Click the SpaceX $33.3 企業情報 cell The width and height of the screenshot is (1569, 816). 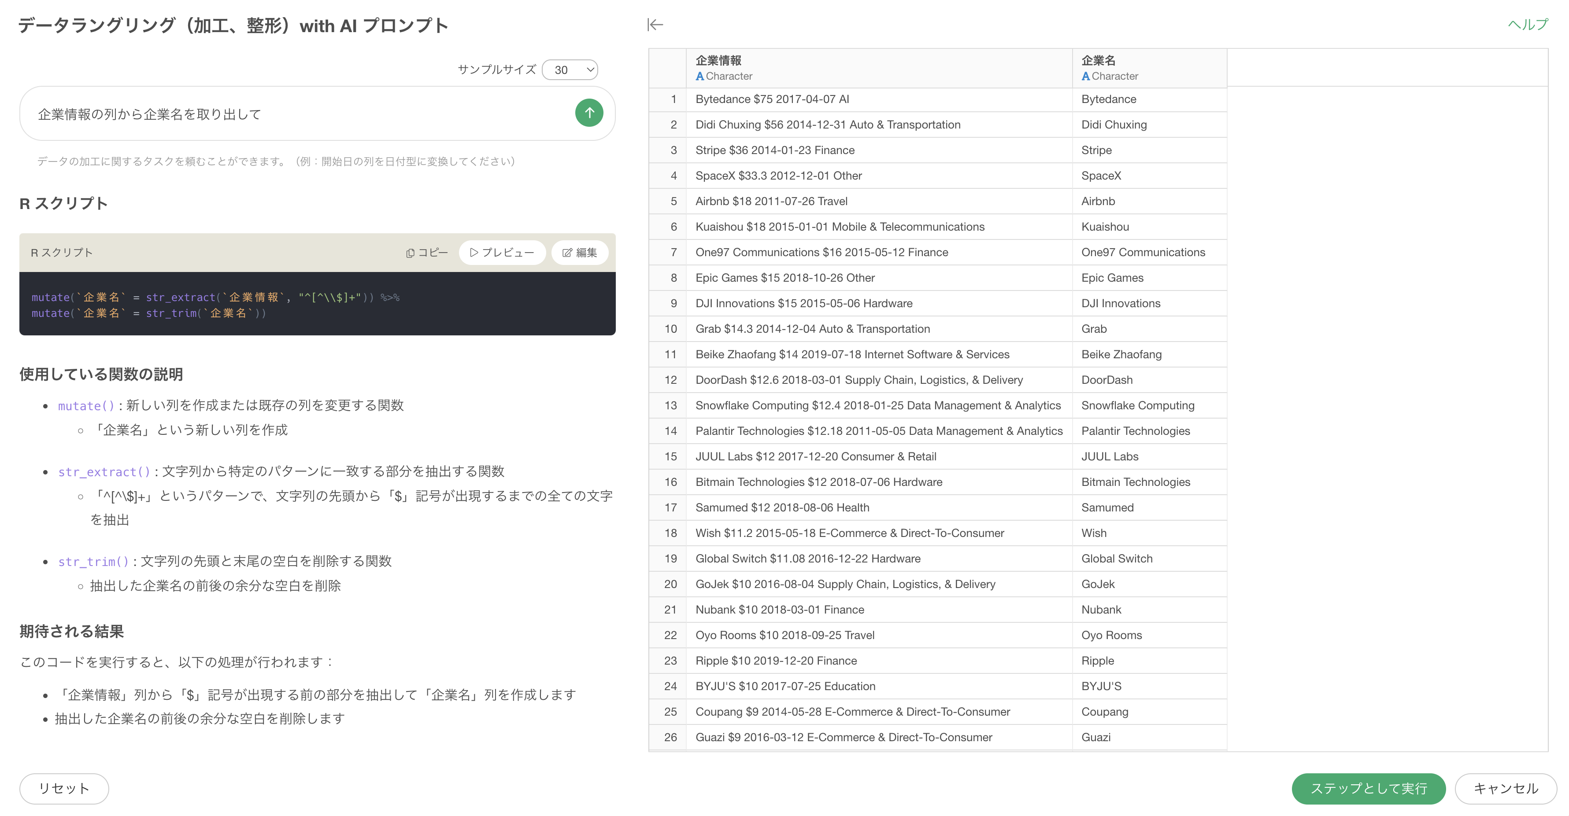[778, 176]
